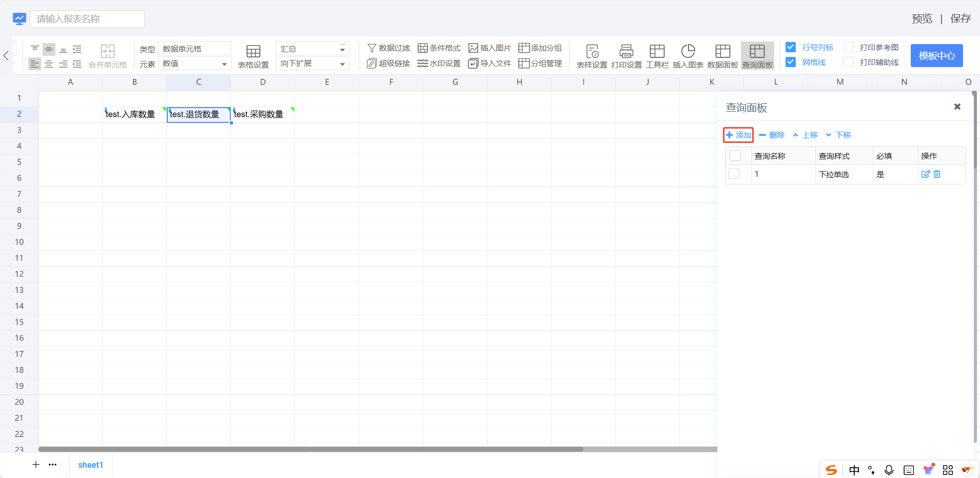980x478 pixels.
Task: Open the 打印设置 print settings icon
Action: point(626,51)
